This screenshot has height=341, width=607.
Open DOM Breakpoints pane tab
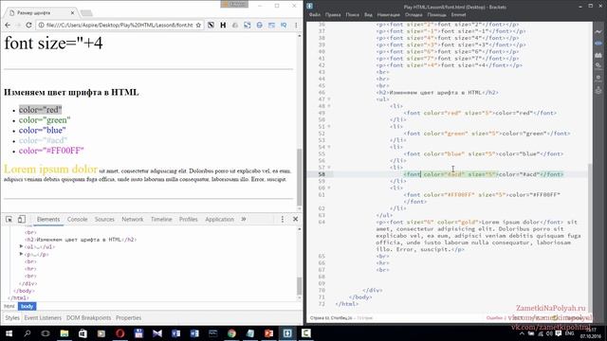pos(88,318)
